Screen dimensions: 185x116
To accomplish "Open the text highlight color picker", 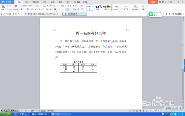I will (49, 9).
